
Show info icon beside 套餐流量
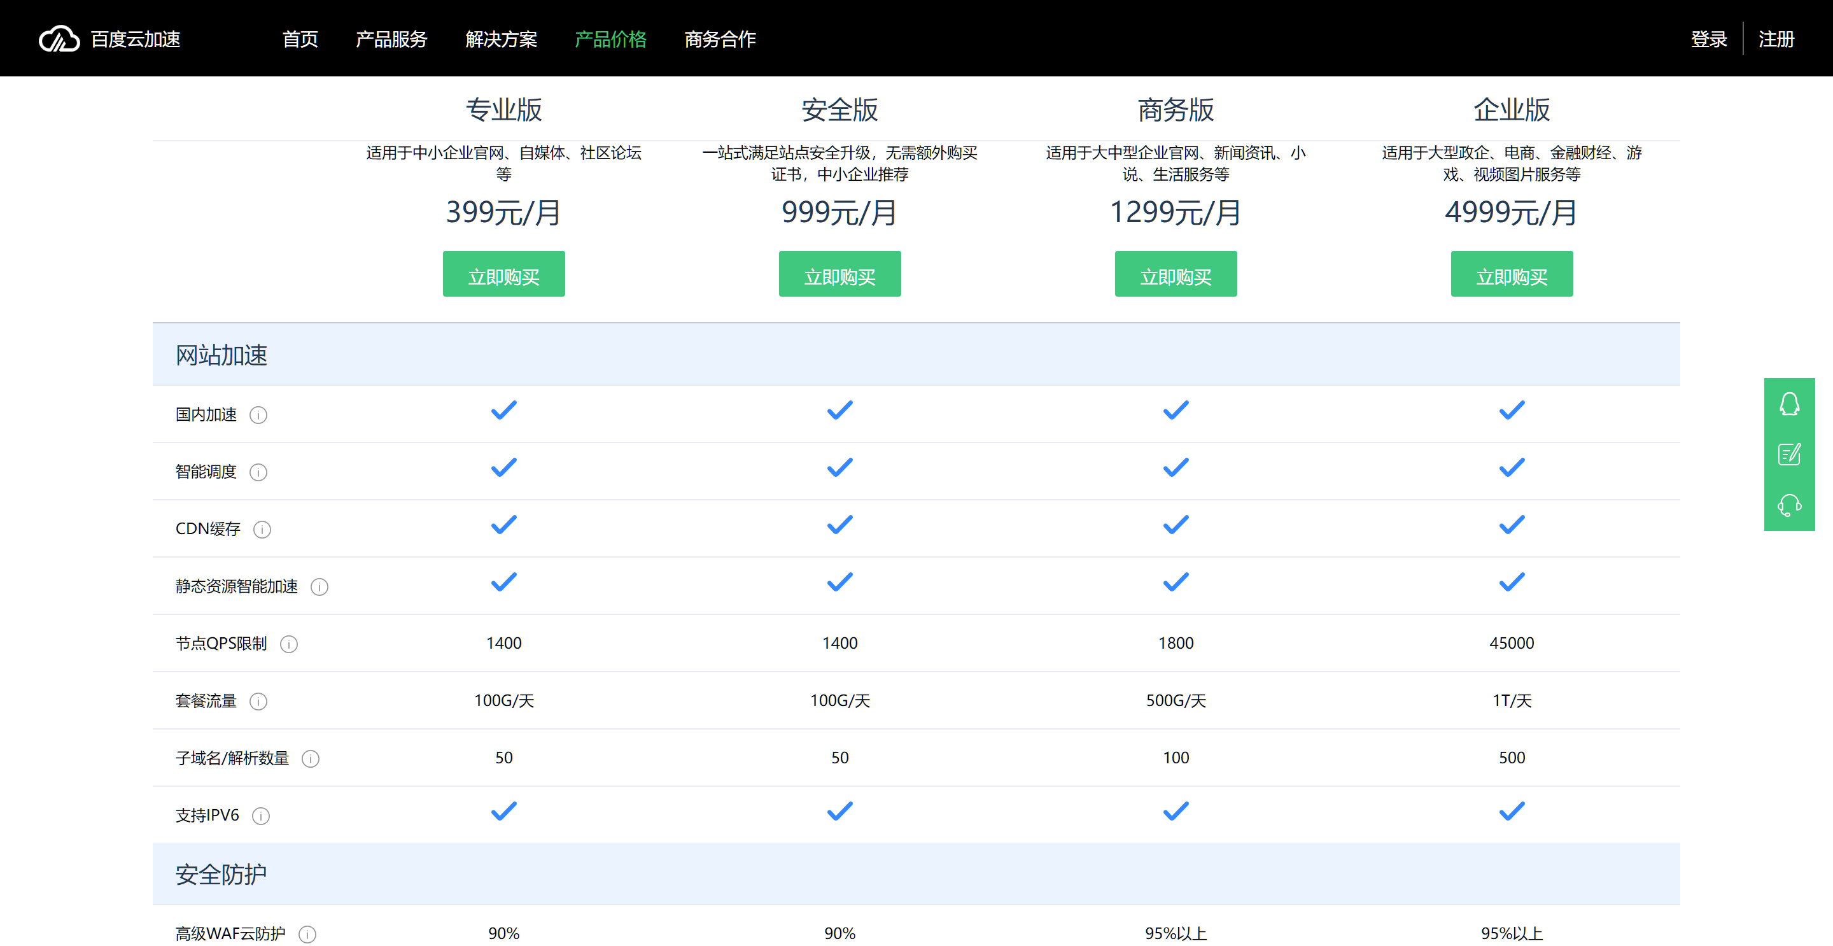point(258,701)
